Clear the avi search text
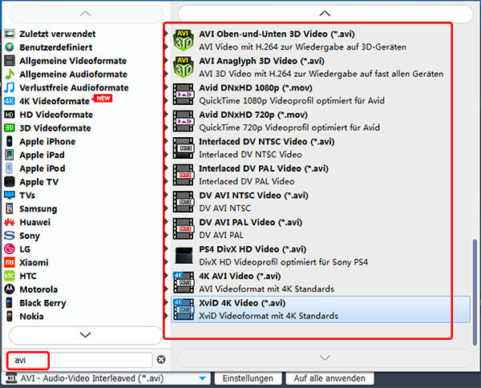 click(x=161, y=359)
